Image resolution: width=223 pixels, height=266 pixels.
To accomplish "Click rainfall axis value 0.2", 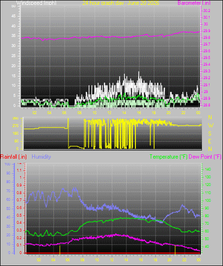I will click(19, 238).
